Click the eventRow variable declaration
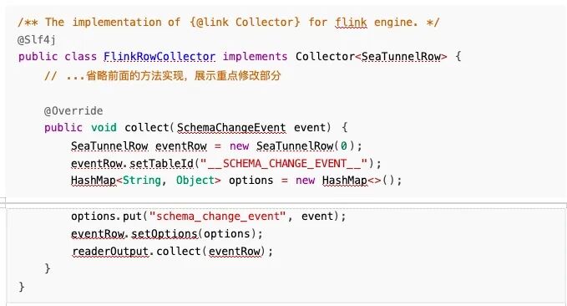Screen dimensions: 567x306 coord(181,146)
